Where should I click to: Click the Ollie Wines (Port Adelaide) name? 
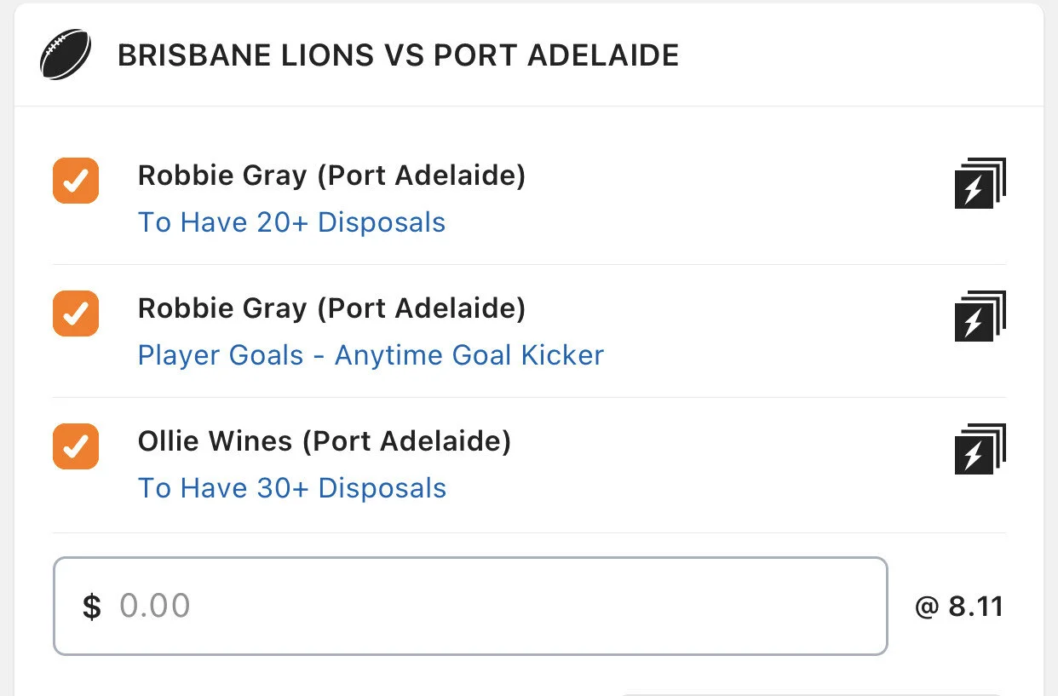(324, 441)
